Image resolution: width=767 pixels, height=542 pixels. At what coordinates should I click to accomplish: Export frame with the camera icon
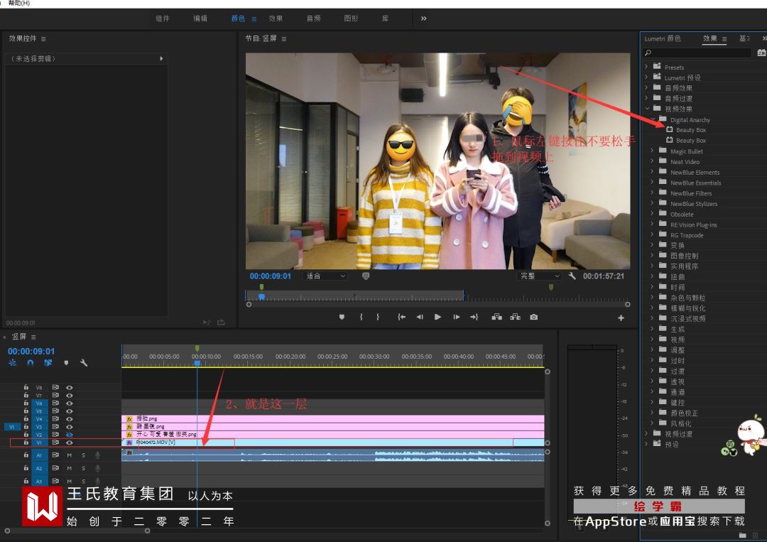[533, 317]
